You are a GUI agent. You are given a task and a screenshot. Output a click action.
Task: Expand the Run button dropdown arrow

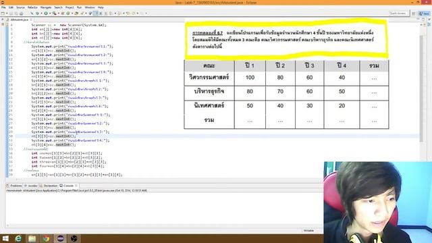pyautogui.click(x=49, y=13)
